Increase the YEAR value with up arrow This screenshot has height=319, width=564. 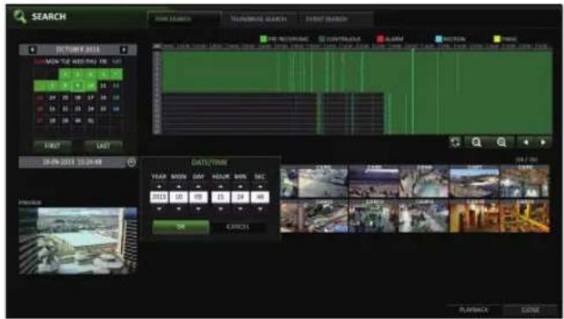pyautogui.click(x=159, y=187)
